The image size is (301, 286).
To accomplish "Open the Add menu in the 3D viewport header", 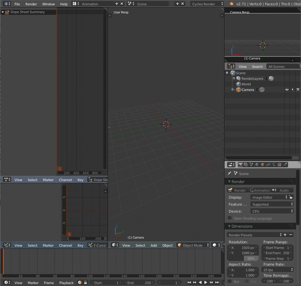I will click(153, 245).
